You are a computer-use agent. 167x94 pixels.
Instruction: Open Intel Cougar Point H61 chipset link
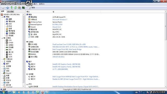point(67,49)
